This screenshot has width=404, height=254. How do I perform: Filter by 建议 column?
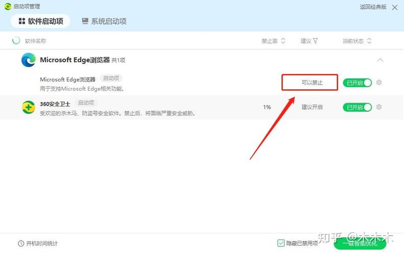(309, 41)
